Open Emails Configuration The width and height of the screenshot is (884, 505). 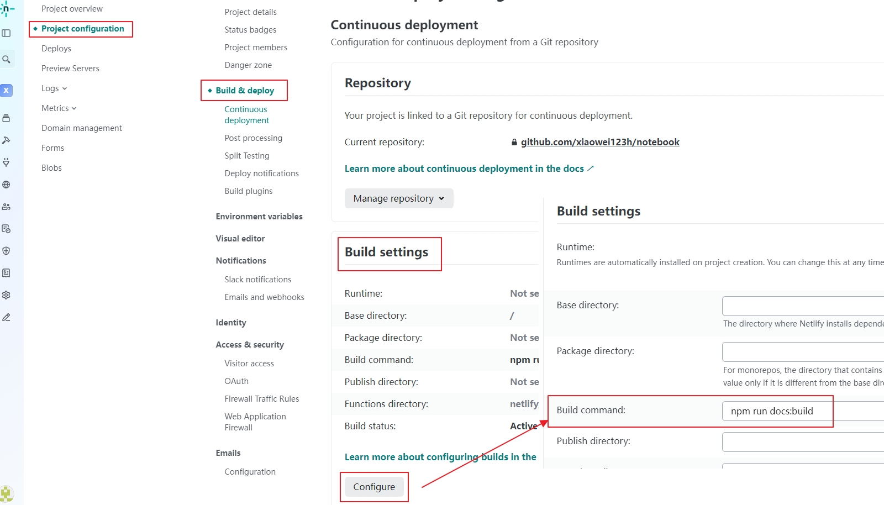click(250, 472)
